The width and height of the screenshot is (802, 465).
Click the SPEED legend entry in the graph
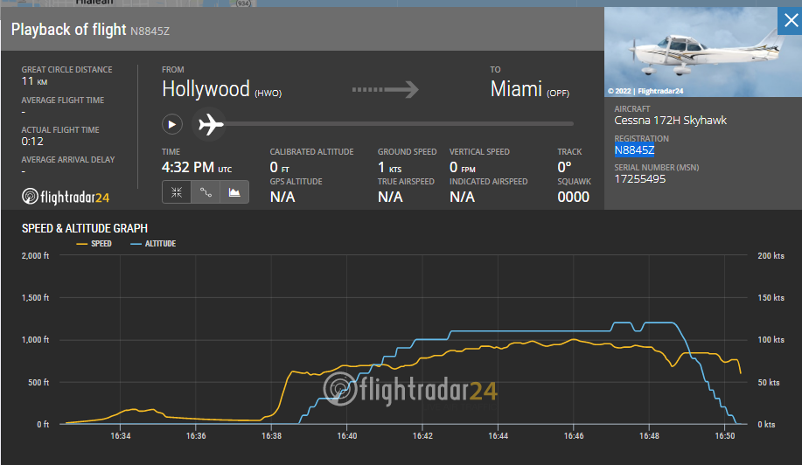point(94,244)
